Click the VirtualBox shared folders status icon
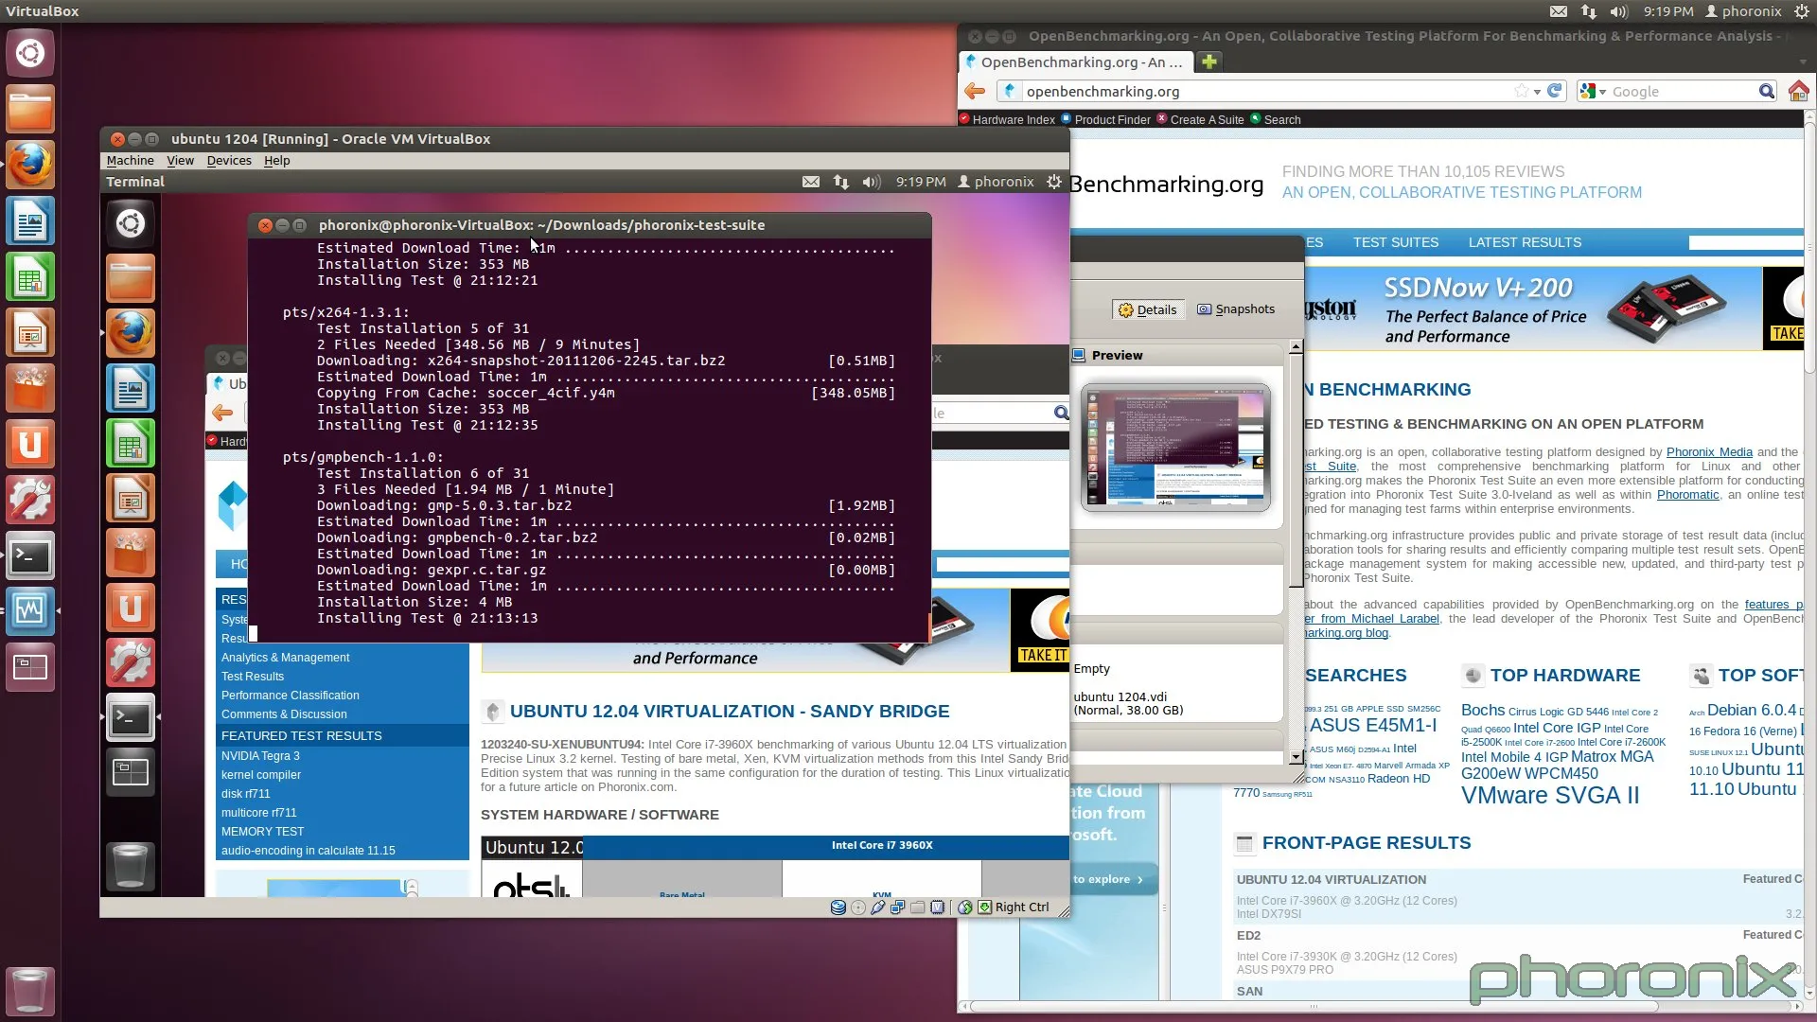The image size is (1817, 1022). tap(917, 907)
